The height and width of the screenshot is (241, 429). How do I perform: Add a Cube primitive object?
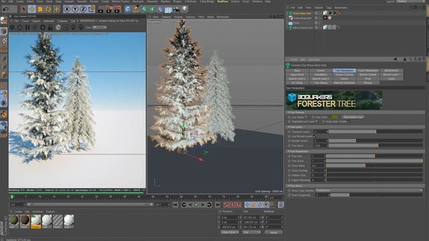pos(128,9)
